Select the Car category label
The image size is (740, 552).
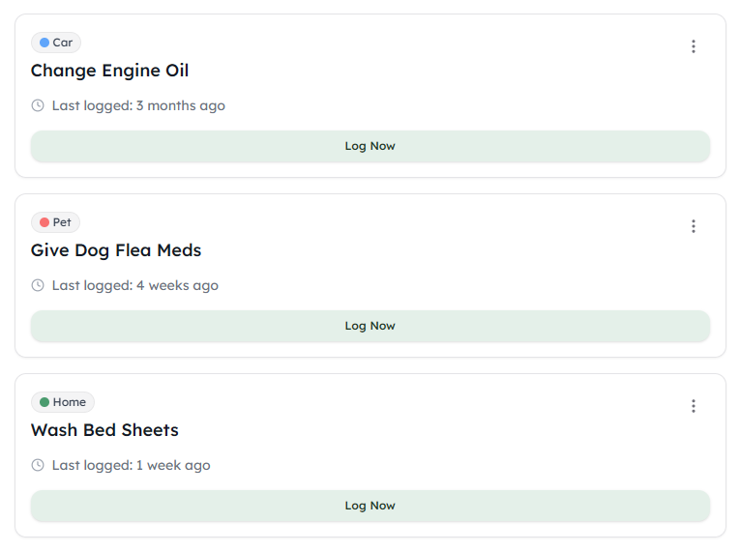pyautogui.click(x=62, y=43)
